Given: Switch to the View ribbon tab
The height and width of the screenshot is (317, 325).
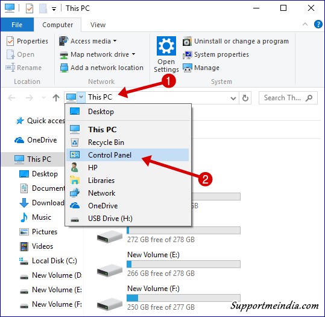Looking at the screenshot, I should coord(98,25).
